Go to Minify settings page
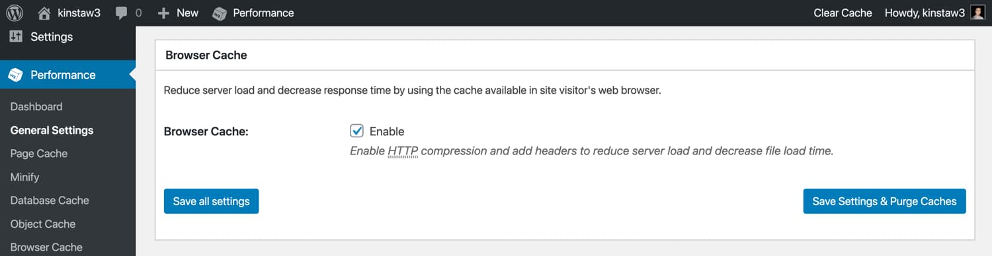The width and height of the screenshot is (992, 256). tap(25, 177)
